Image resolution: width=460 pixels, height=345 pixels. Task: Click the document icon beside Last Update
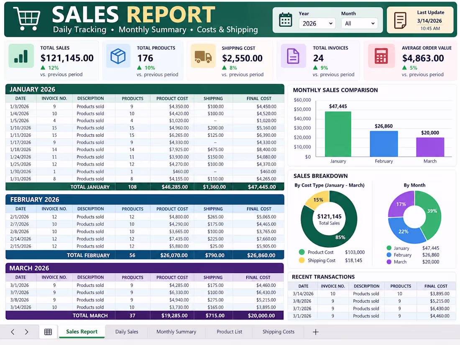(400, 20)
